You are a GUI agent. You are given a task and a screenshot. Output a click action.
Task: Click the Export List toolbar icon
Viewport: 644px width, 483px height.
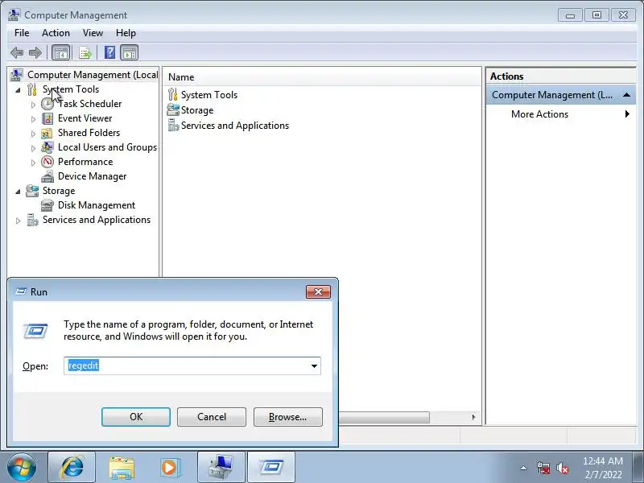[85, 52]
